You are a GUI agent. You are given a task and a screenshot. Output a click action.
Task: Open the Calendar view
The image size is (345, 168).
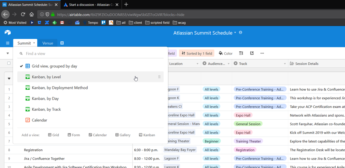coord(90,120)
